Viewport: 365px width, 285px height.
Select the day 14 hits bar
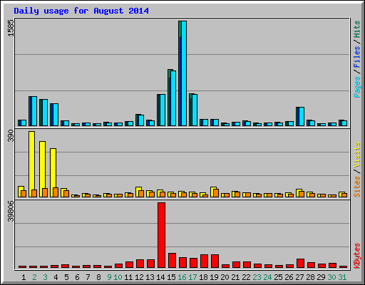[161, 110]
